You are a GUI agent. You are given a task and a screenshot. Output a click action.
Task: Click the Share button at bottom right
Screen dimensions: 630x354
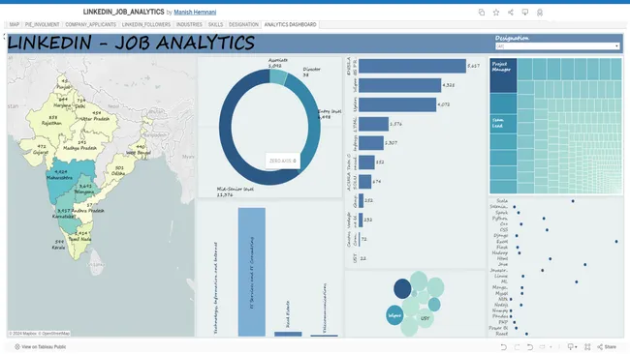[607, 347]
